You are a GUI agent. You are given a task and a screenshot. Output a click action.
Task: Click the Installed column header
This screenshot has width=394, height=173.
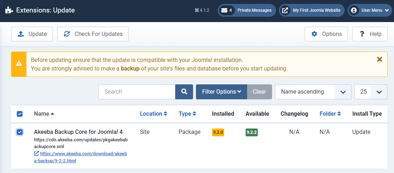pyautogui.click(x=223, y=114)
